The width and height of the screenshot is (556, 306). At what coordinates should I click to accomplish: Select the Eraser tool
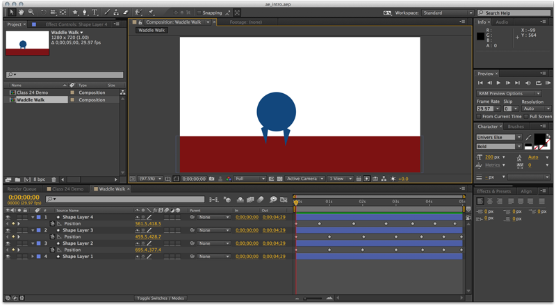click(126, 13)
